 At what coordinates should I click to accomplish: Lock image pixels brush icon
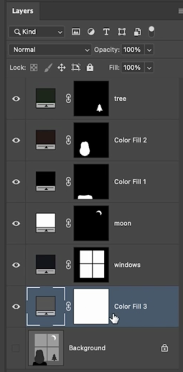[x=48, y=68]
